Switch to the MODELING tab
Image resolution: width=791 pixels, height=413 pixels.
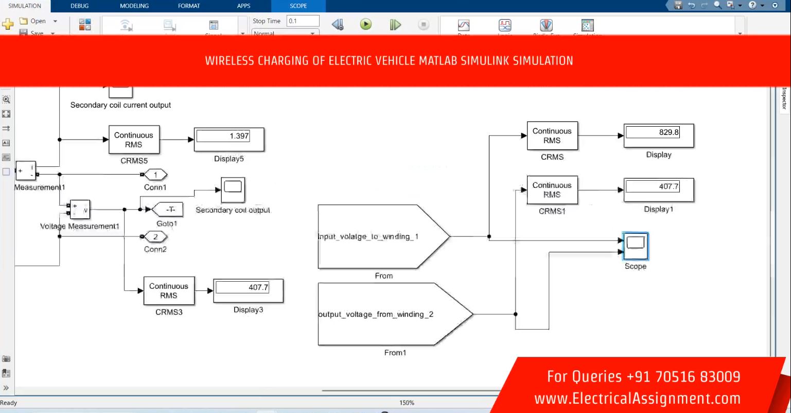(134, 6)
